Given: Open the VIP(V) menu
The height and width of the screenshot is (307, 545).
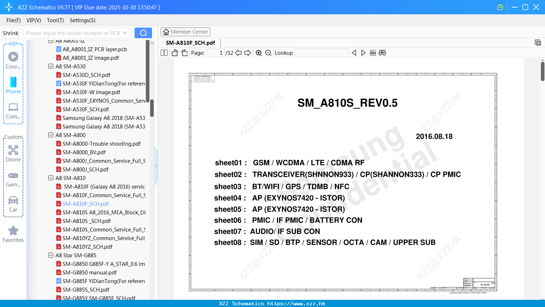Looking at the screenshot, I should click(x=34, y=20).
